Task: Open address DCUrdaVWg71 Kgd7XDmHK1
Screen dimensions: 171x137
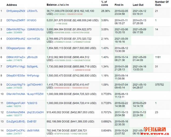Action: (25, 85)
